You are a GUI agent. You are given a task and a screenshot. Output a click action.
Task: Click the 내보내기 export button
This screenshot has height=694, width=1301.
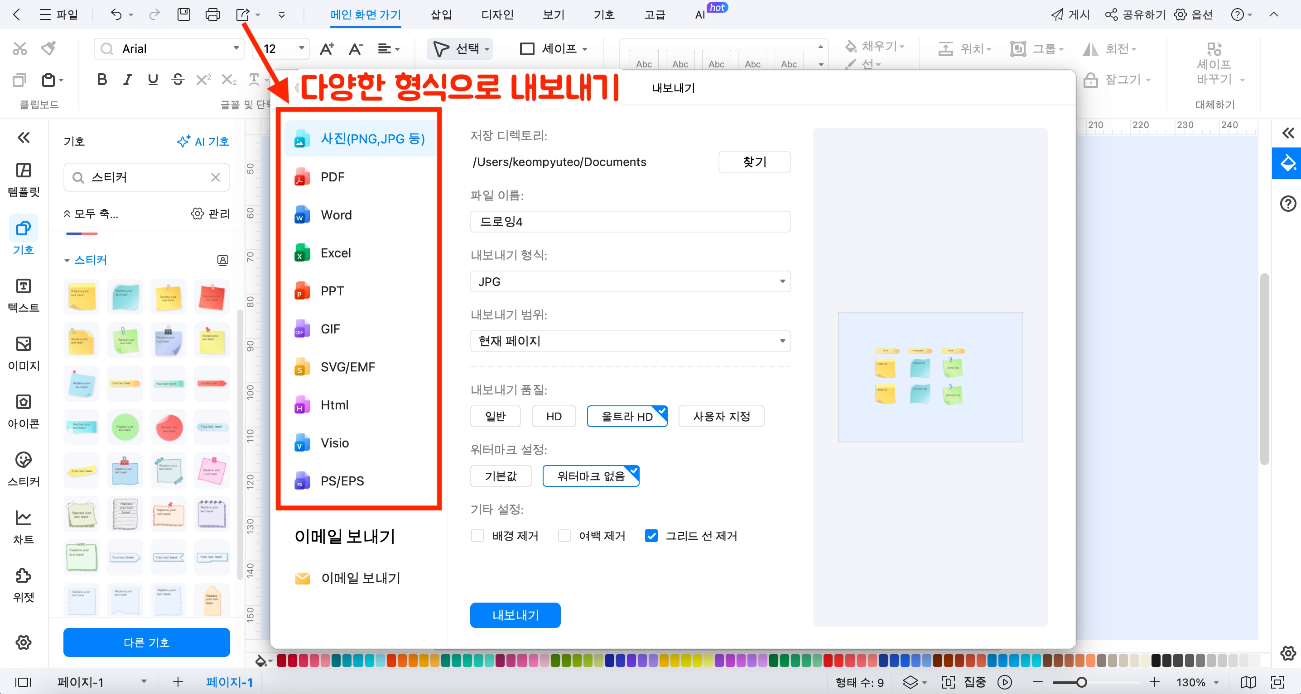pyautogui.click(x=515, y=615)
